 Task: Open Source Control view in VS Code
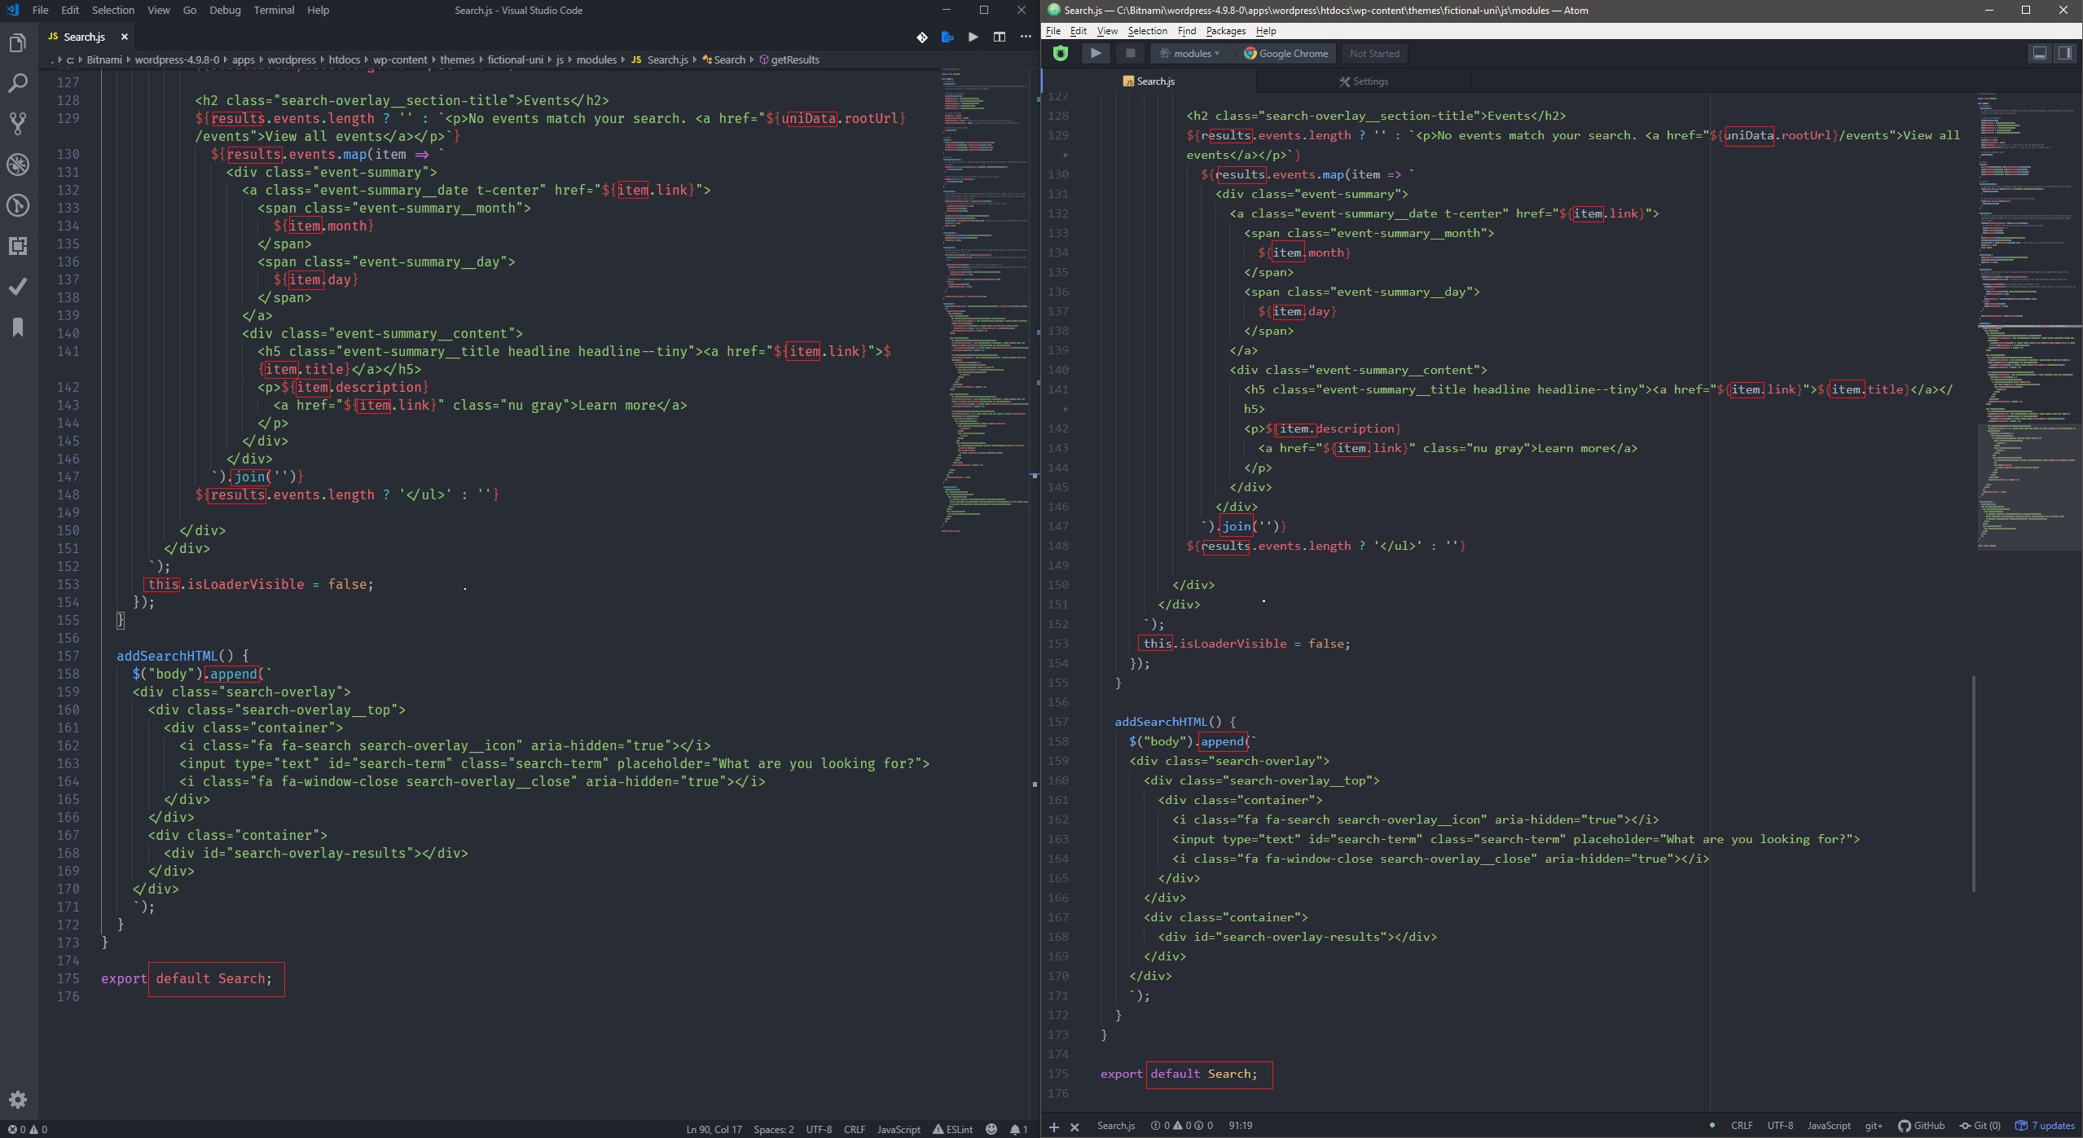click(17, 123)
